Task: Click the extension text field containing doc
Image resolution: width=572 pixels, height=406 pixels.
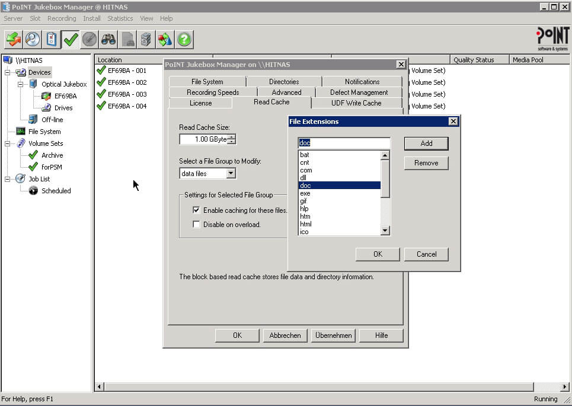Action: click(x=344, y=143)
